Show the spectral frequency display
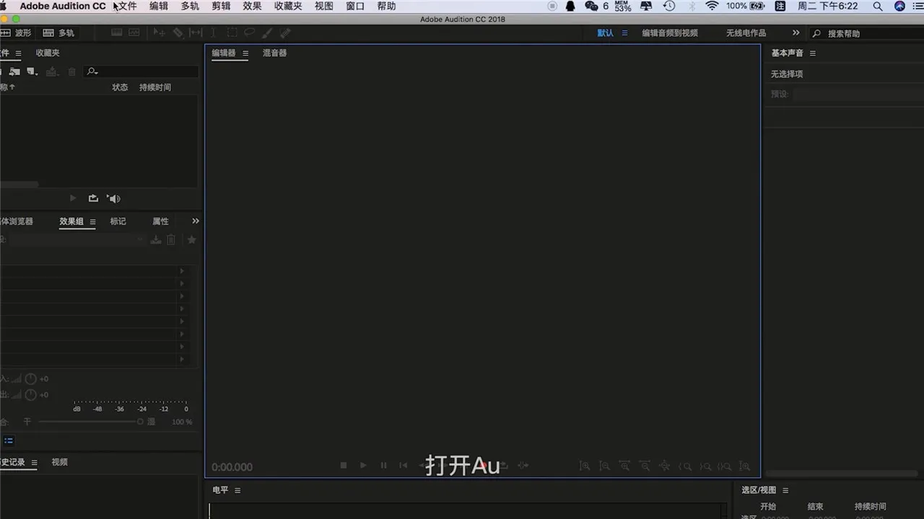Viewport: 924px width, 519px height. 117,32
